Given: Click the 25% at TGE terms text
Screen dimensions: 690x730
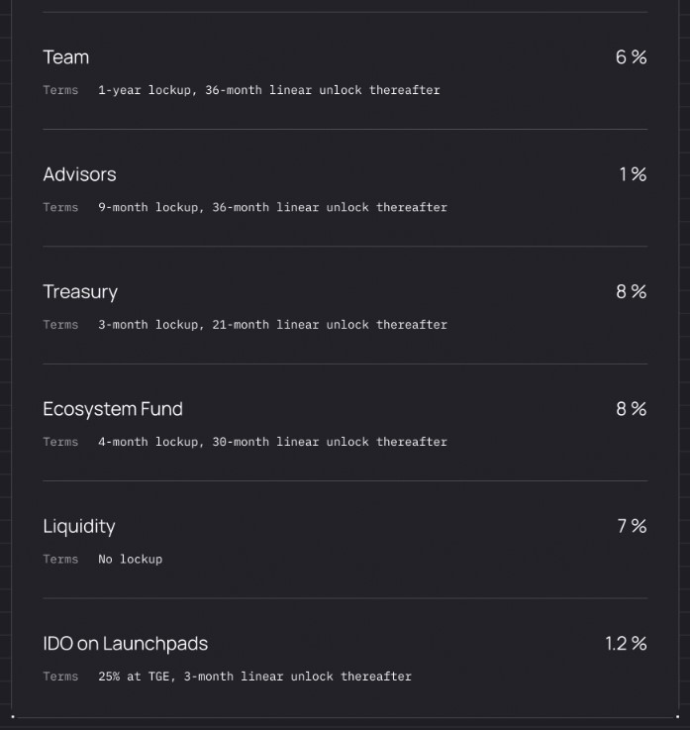Looking at the screenshot, I should coord(254,677).
